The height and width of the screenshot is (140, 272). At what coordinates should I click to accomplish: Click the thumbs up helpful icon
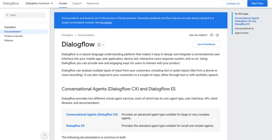click(x=211, y=35)
